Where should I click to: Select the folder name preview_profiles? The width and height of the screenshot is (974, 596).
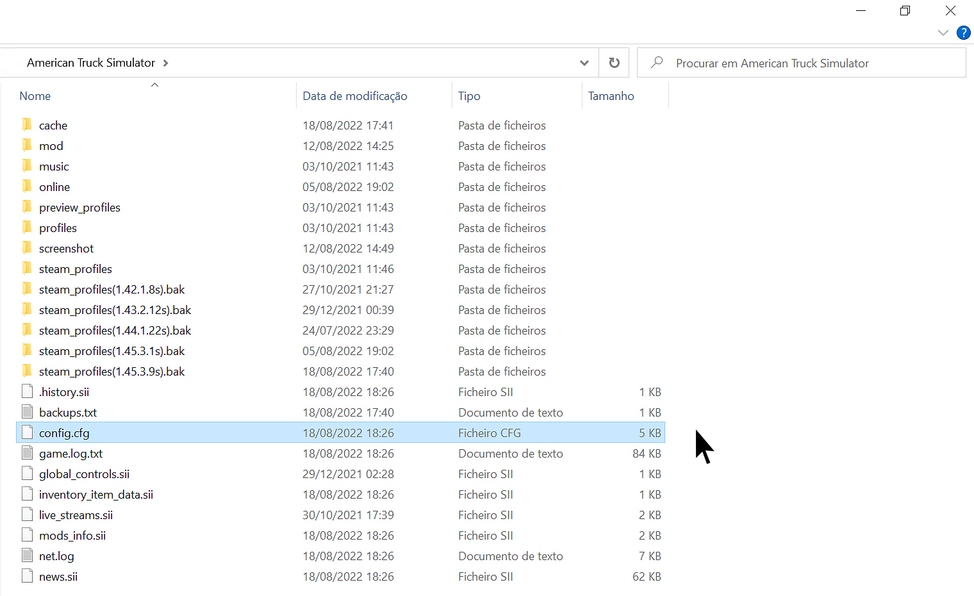(x=79, y=208)
